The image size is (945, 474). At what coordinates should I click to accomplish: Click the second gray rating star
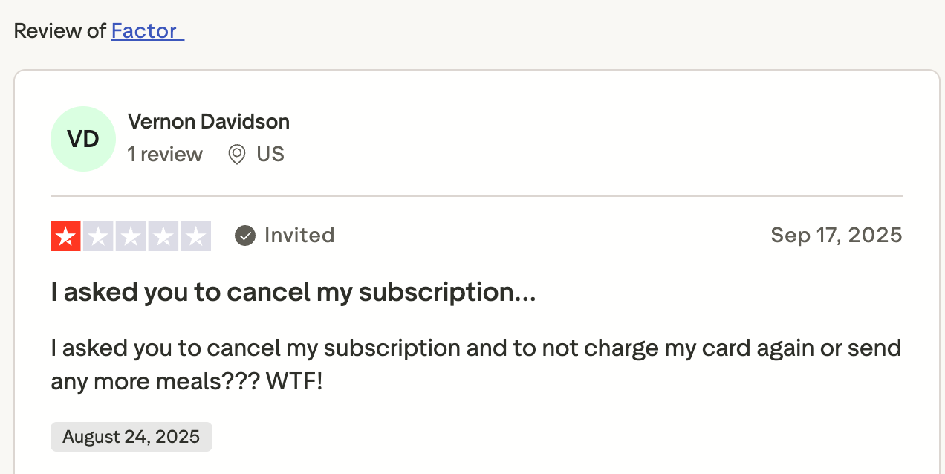click(x=98, y=236)
